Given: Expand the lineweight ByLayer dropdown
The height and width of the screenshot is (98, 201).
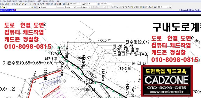Looking at the screenshot, I should (90, 7).
